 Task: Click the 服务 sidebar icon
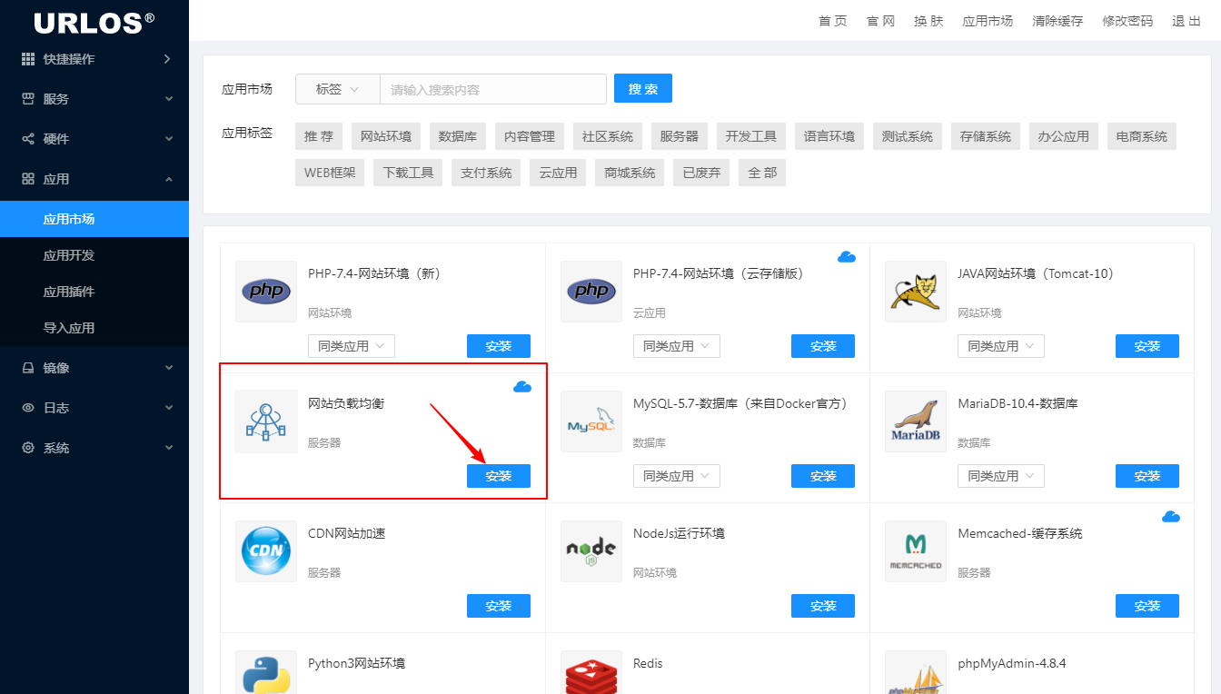[28, 99]
